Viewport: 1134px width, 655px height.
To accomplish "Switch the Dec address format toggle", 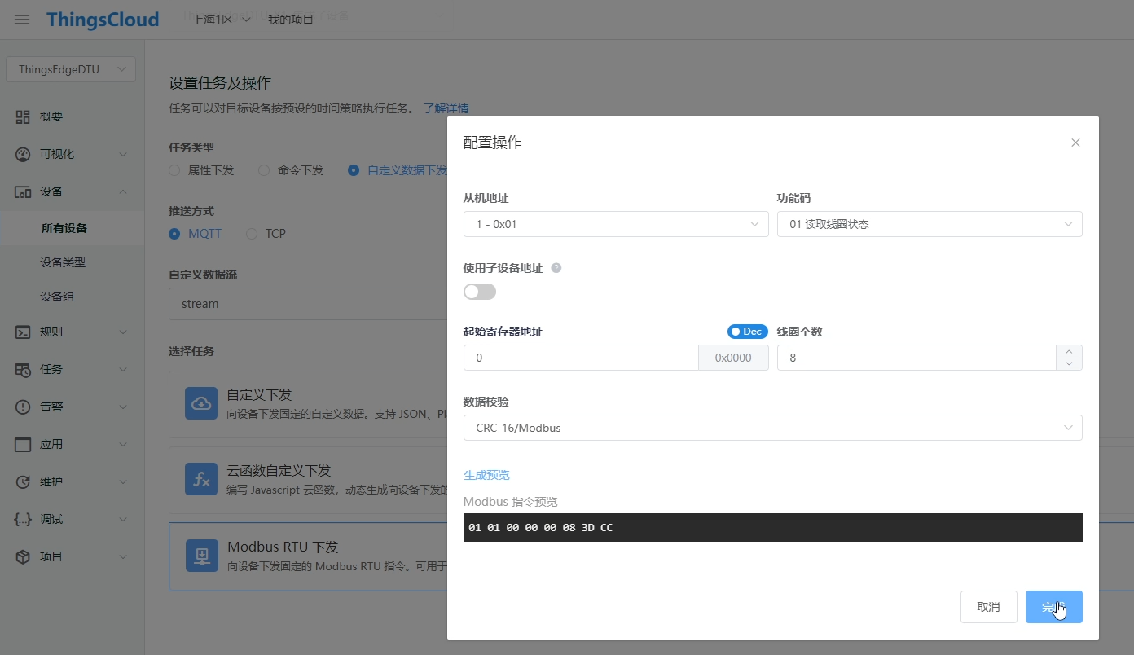I will [x=748, y=332].
